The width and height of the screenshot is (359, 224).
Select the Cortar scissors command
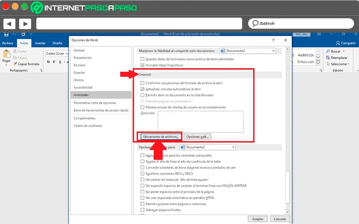[x=20, y=51]
